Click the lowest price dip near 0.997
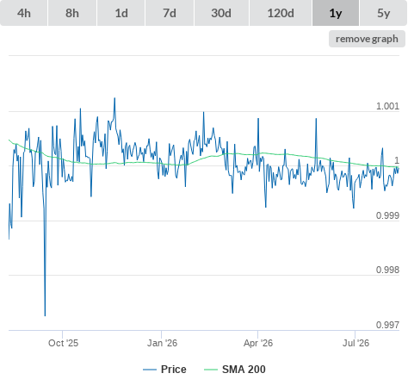The height and width of the screenshot is (392, 408). 45,315
